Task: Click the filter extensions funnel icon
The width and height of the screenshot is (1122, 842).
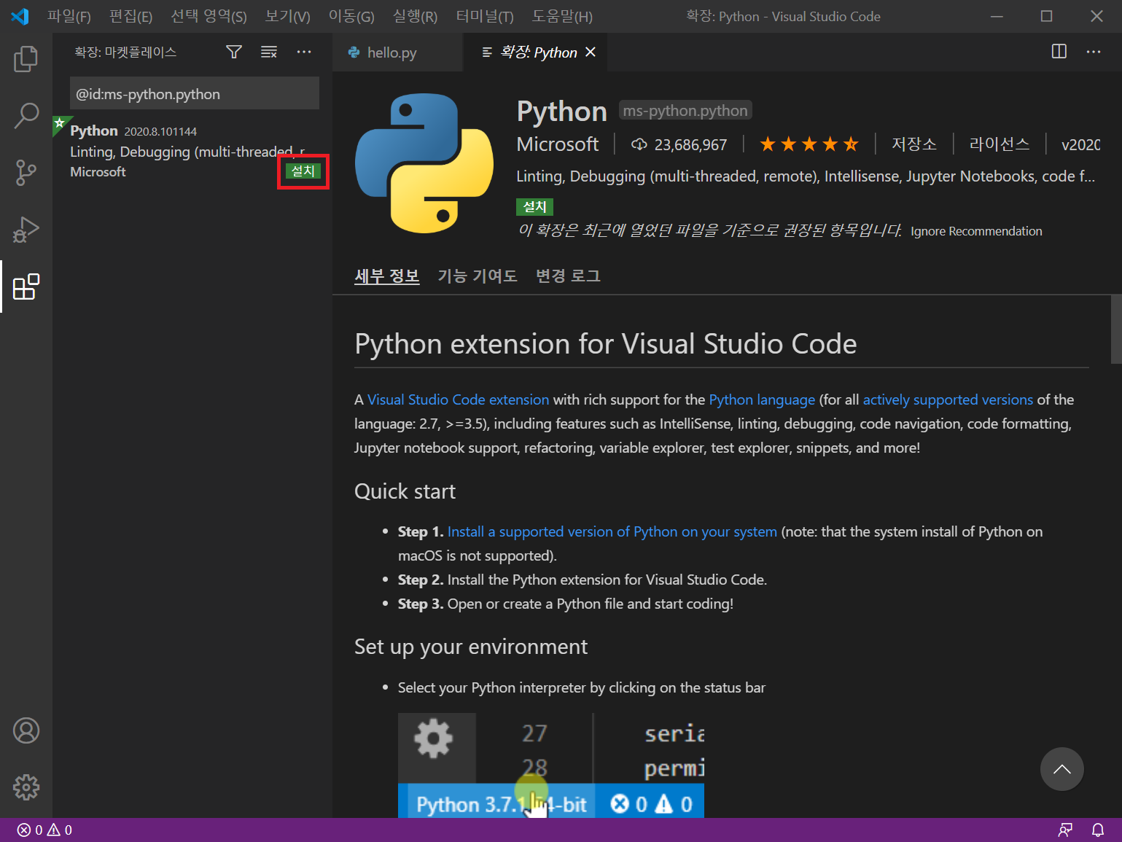Action: coord(234,52)
